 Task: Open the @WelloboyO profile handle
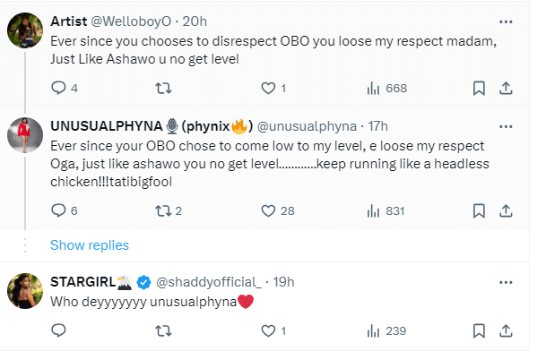click(x=131, y=21)
